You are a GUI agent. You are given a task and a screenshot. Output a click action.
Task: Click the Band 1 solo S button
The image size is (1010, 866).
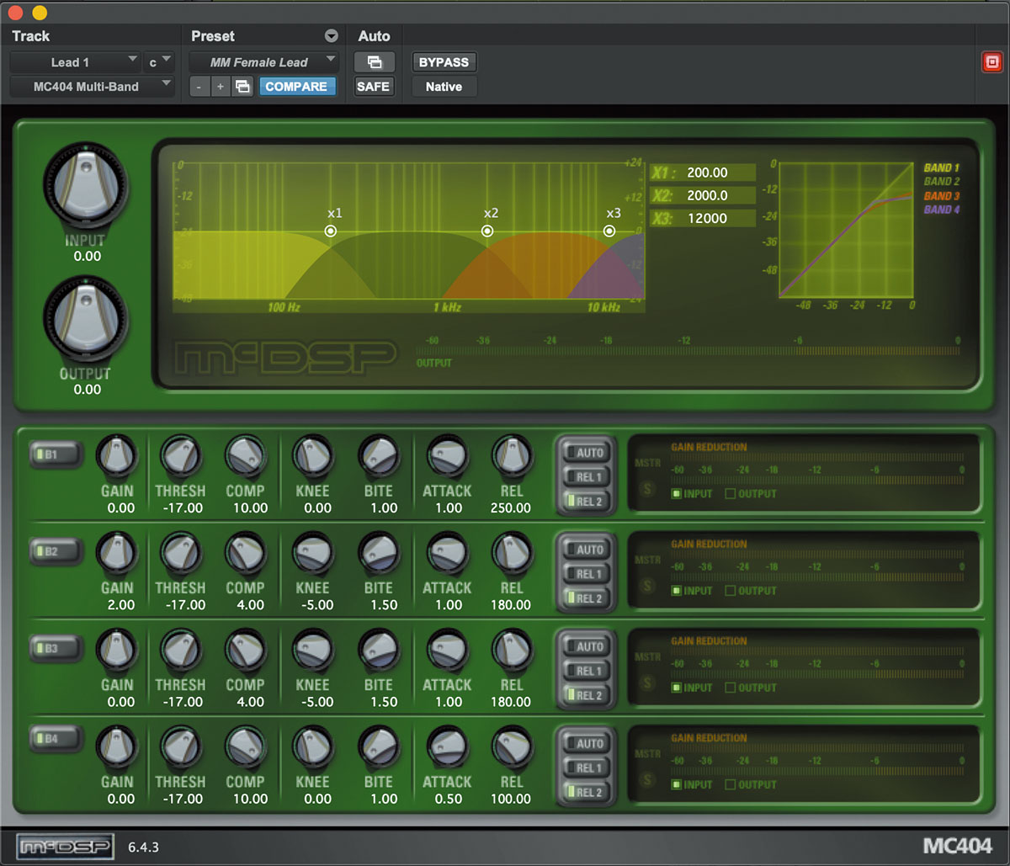point(647,488)
